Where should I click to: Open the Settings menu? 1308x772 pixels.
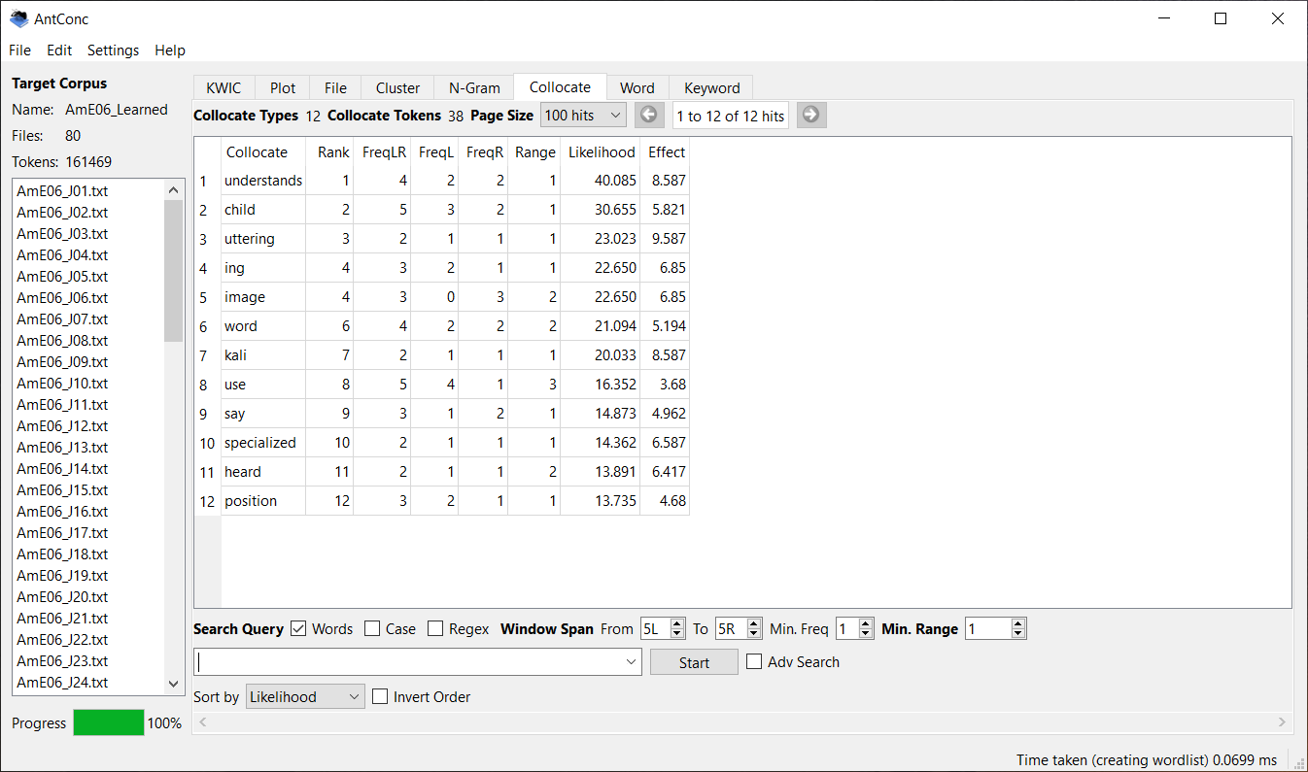[x=113, y=50]
